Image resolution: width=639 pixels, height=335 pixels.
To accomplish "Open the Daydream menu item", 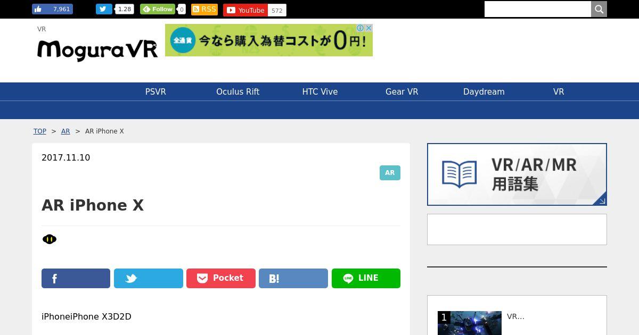I will point(484,91).
